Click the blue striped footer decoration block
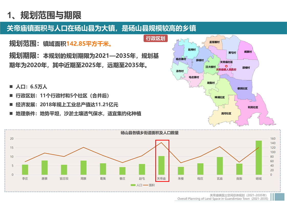Viewport: 287px width, 203px height. pos(277,197)
